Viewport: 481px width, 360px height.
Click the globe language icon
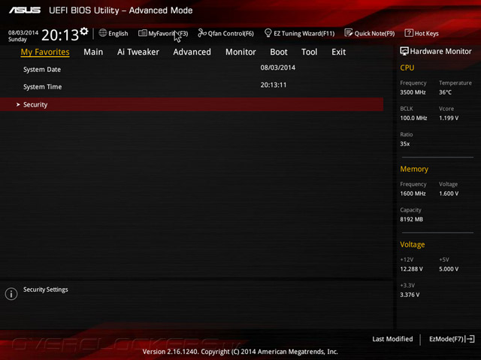(103, 33)
